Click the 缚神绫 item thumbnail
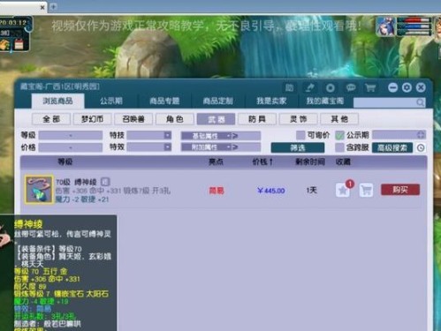Viewport: 441px width, 331px height. (x=39, y=190)
